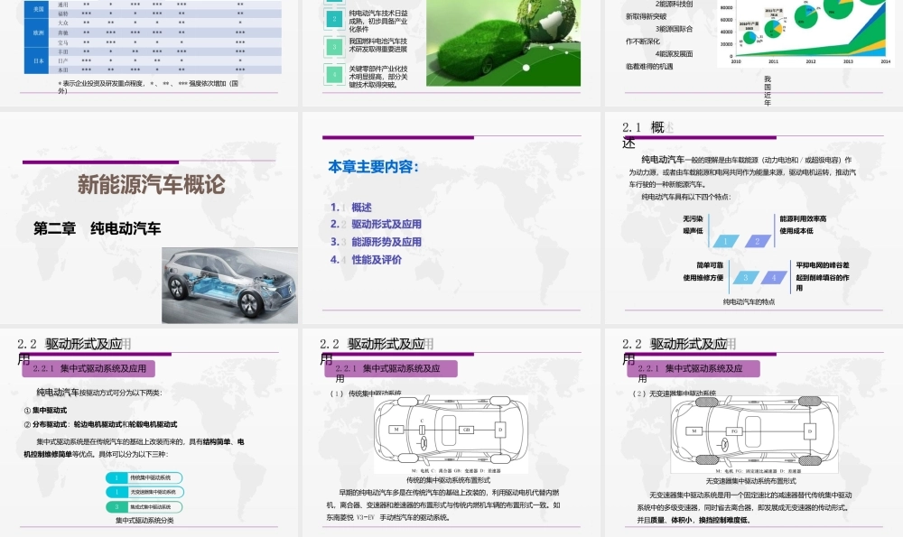Click the 集成式集中驱动系统 pill shape
Image resolution: width=903 pixels, height=537 pixels.
(144, 507)
